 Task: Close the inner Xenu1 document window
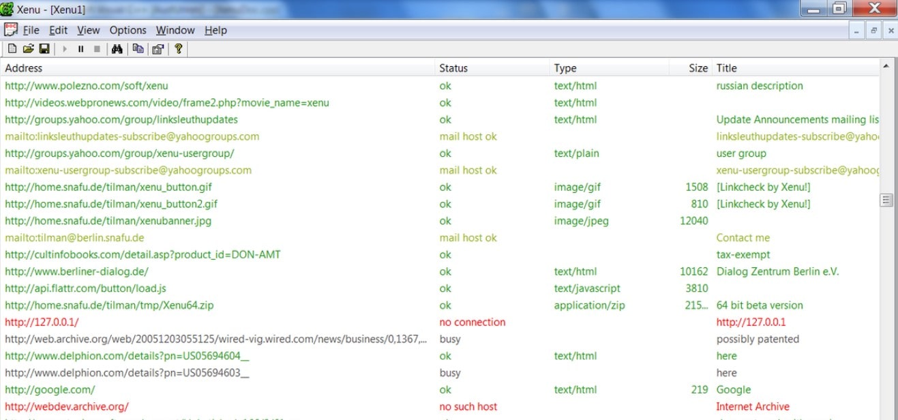[890, 31]
